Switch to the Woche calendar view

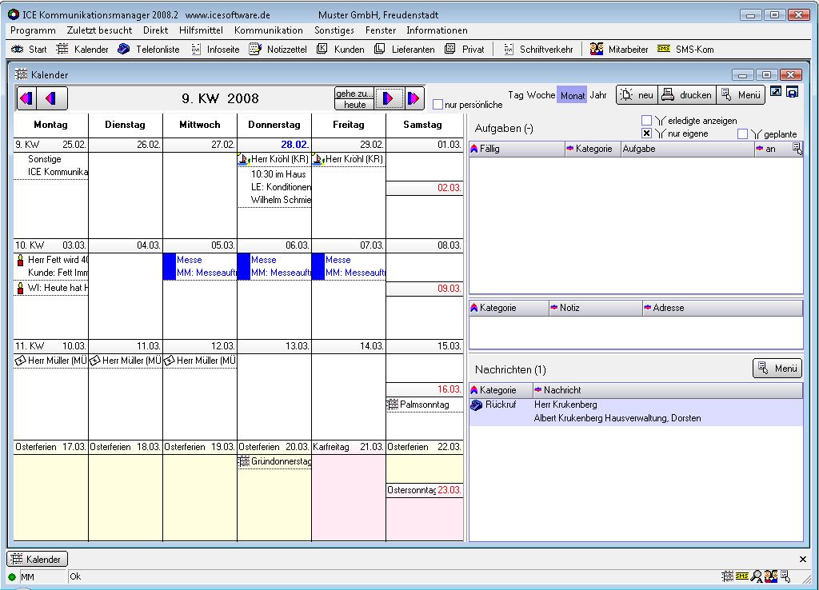pyautogui.click(x=541, y=95)
